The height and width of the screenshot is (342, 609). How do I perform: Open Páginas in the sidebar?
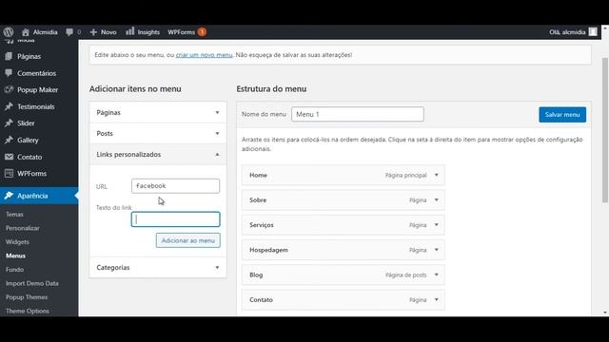click(29, 56)
